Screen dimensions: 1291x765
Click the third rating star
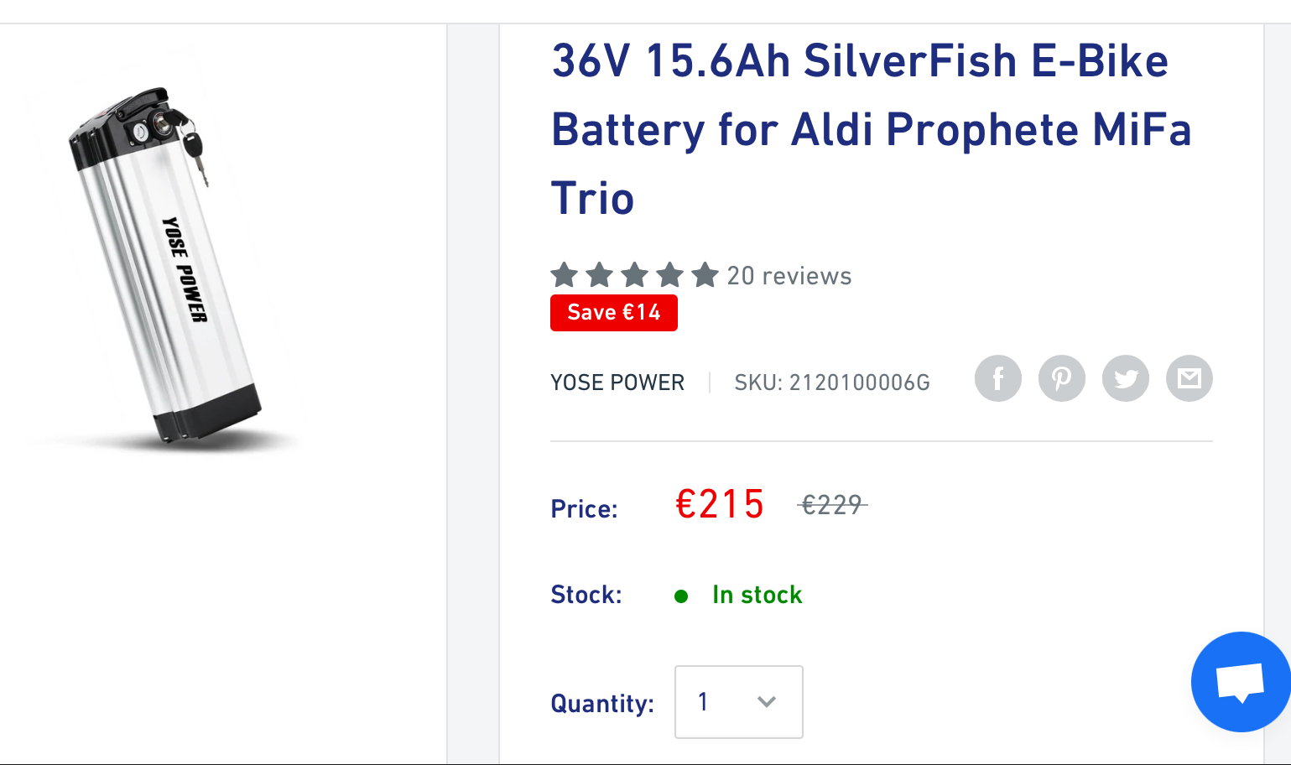(x=635, y=275)
